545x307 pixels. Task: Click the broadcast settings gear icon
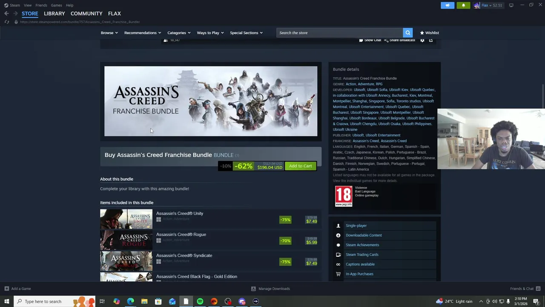[422, 40]
